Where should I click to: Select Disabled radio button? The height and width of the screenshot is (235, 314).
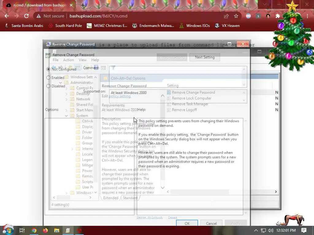pos(48,86)
